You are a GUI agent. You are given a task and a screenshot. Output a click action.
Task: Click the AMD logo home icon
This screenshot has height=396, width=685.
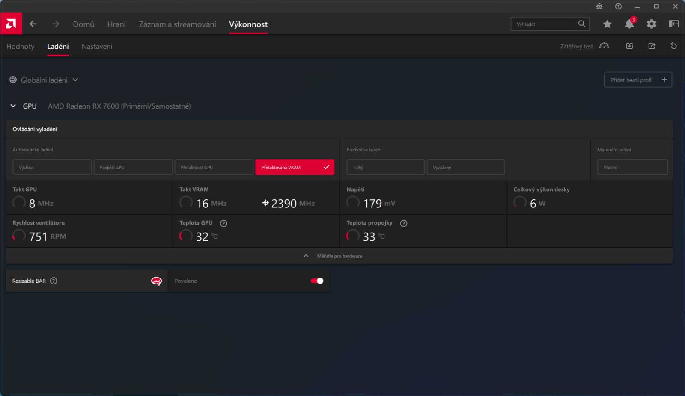11,24
